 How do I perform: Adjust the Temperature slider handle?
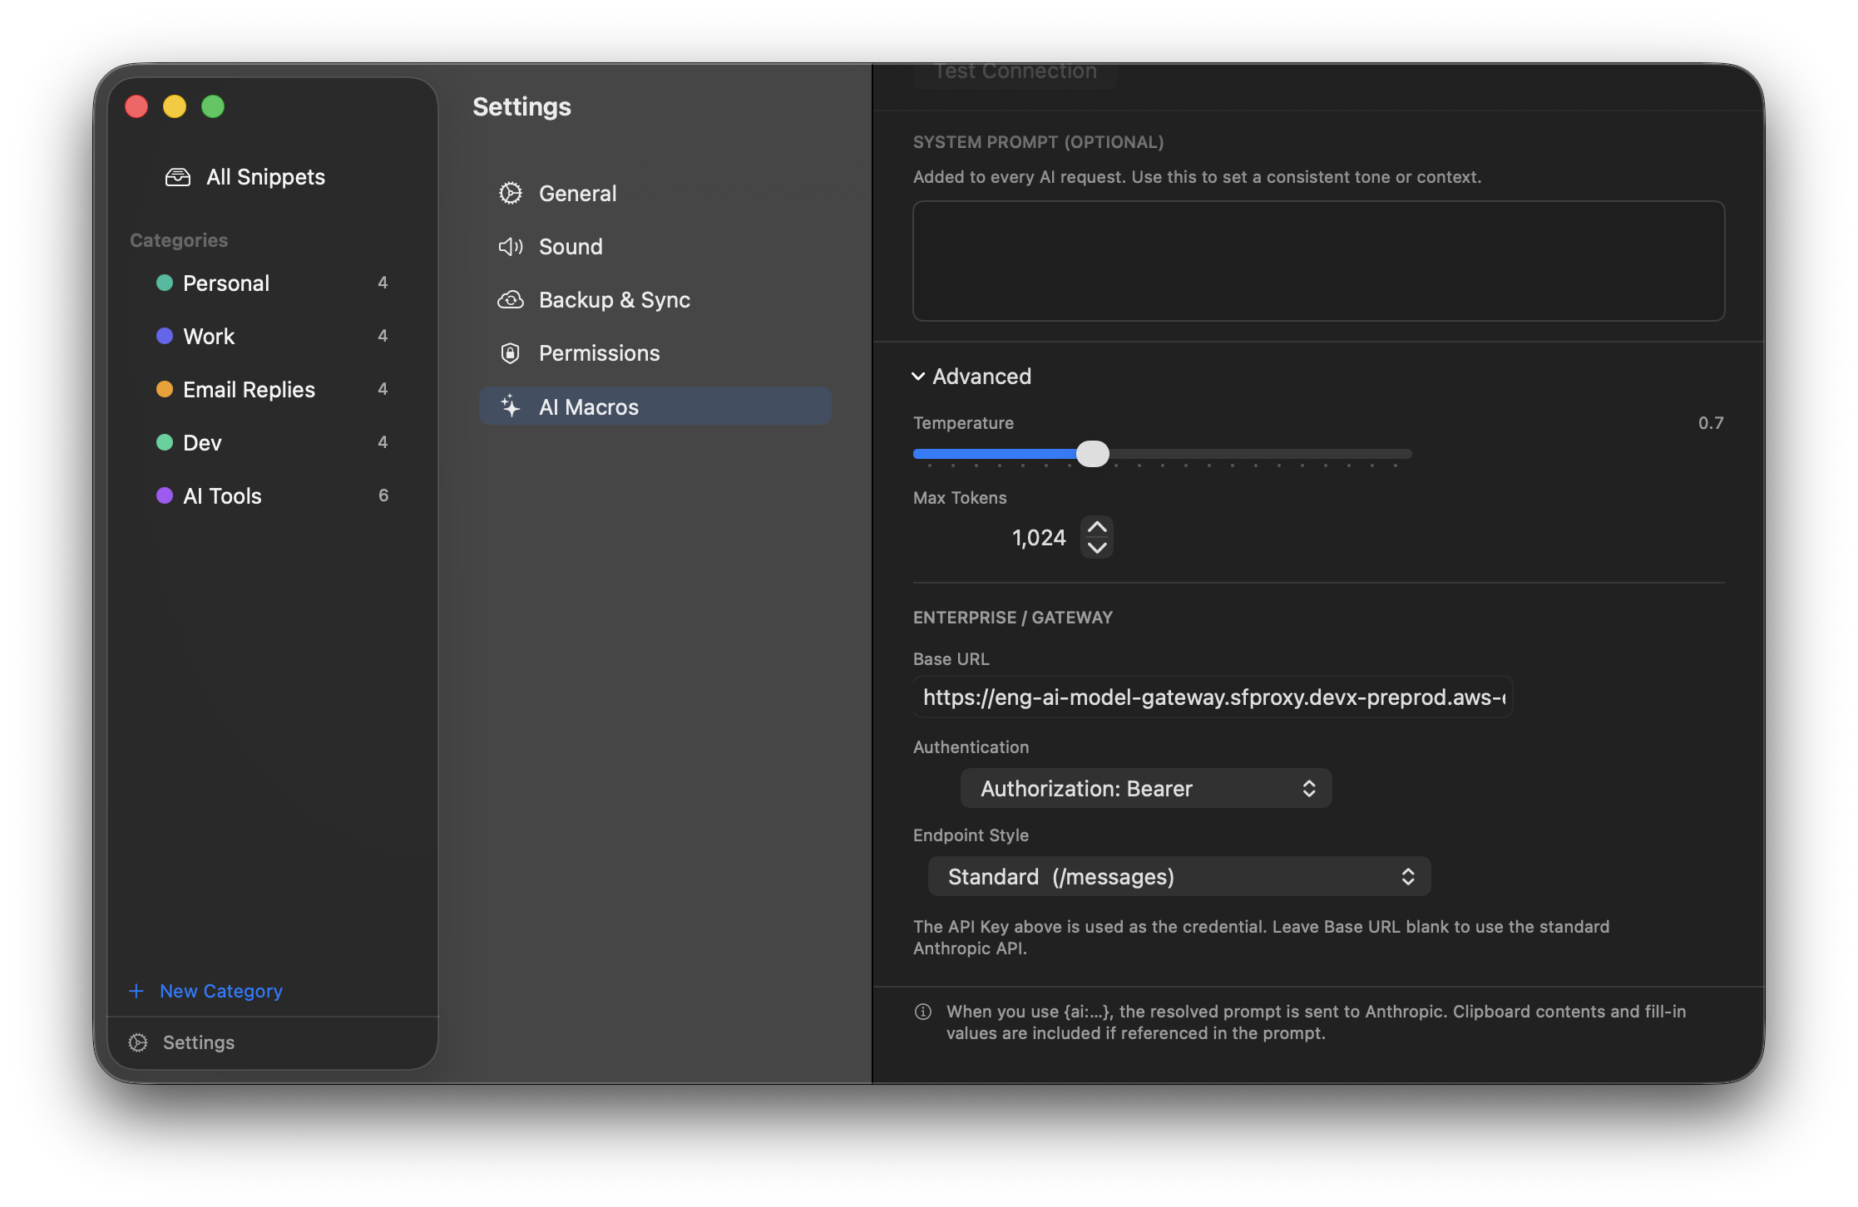tap(1093, 454)
